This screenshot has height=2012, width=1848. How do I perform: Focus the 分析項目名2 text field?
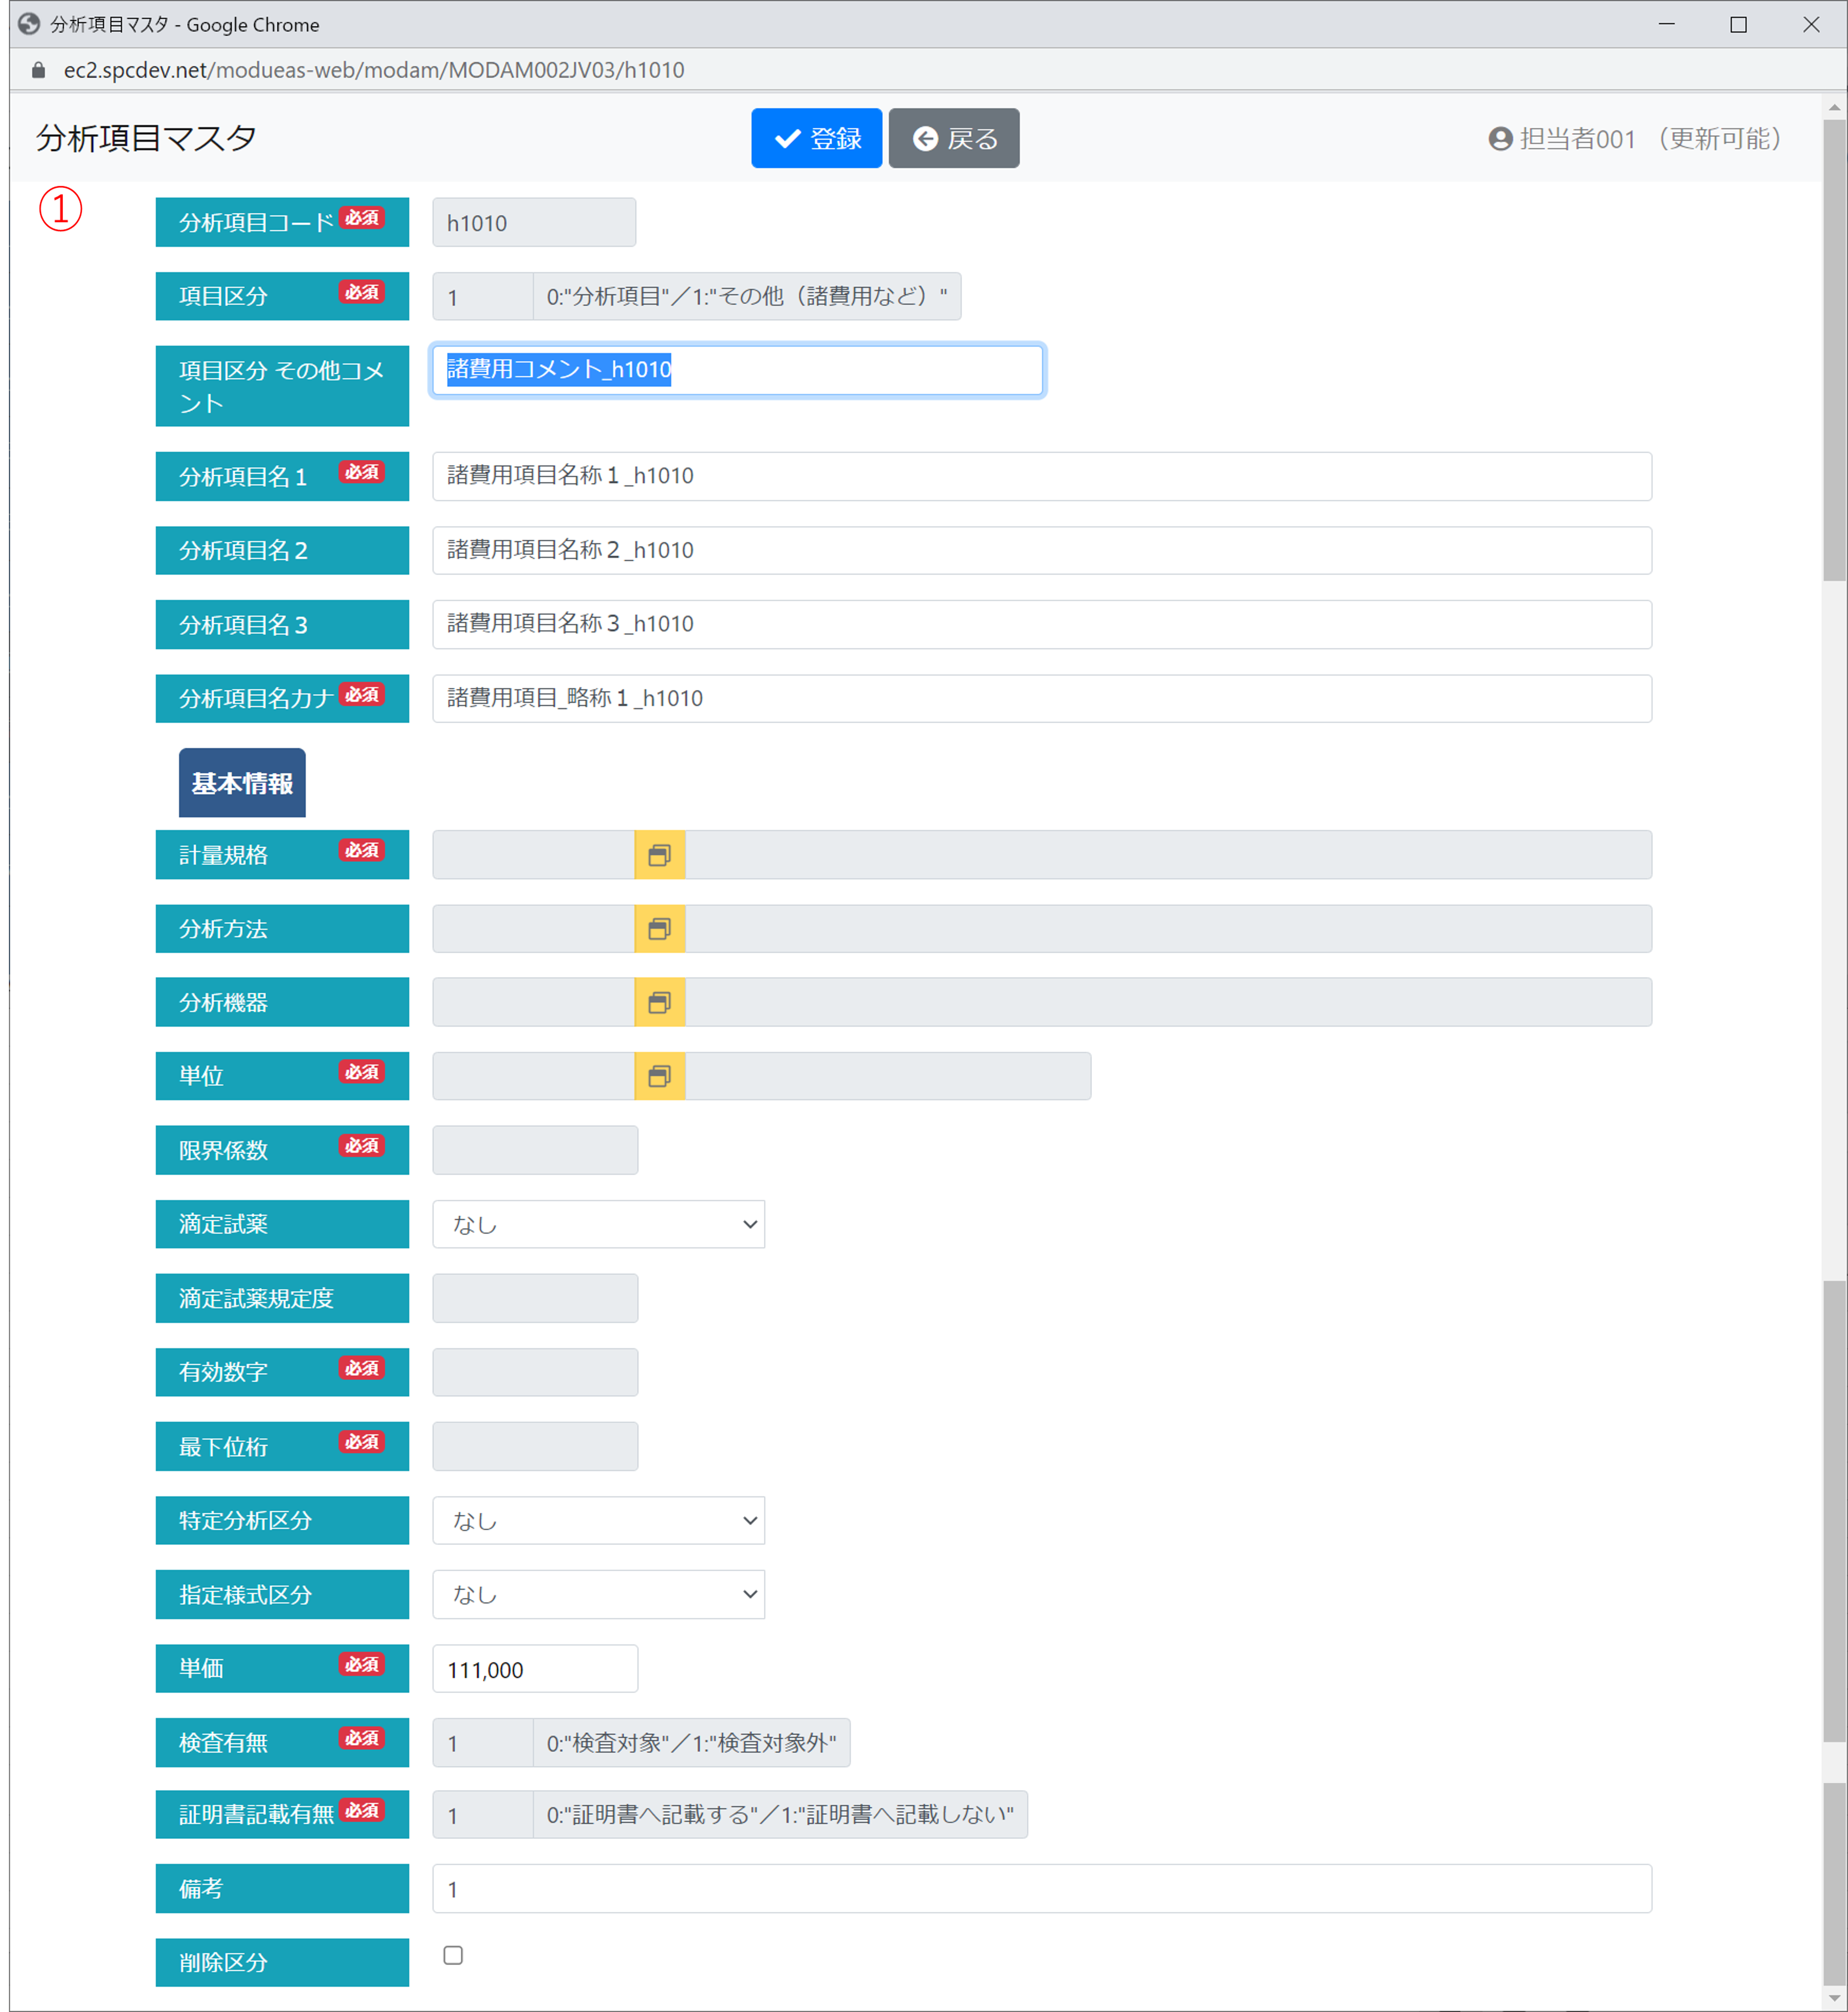tap(1042, 550)
